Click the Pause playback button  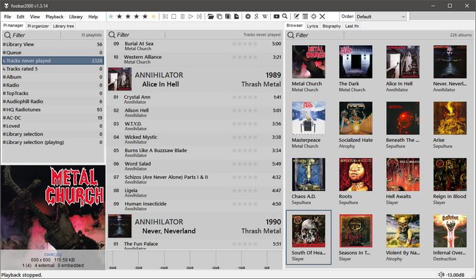click(x=182, y=17)
